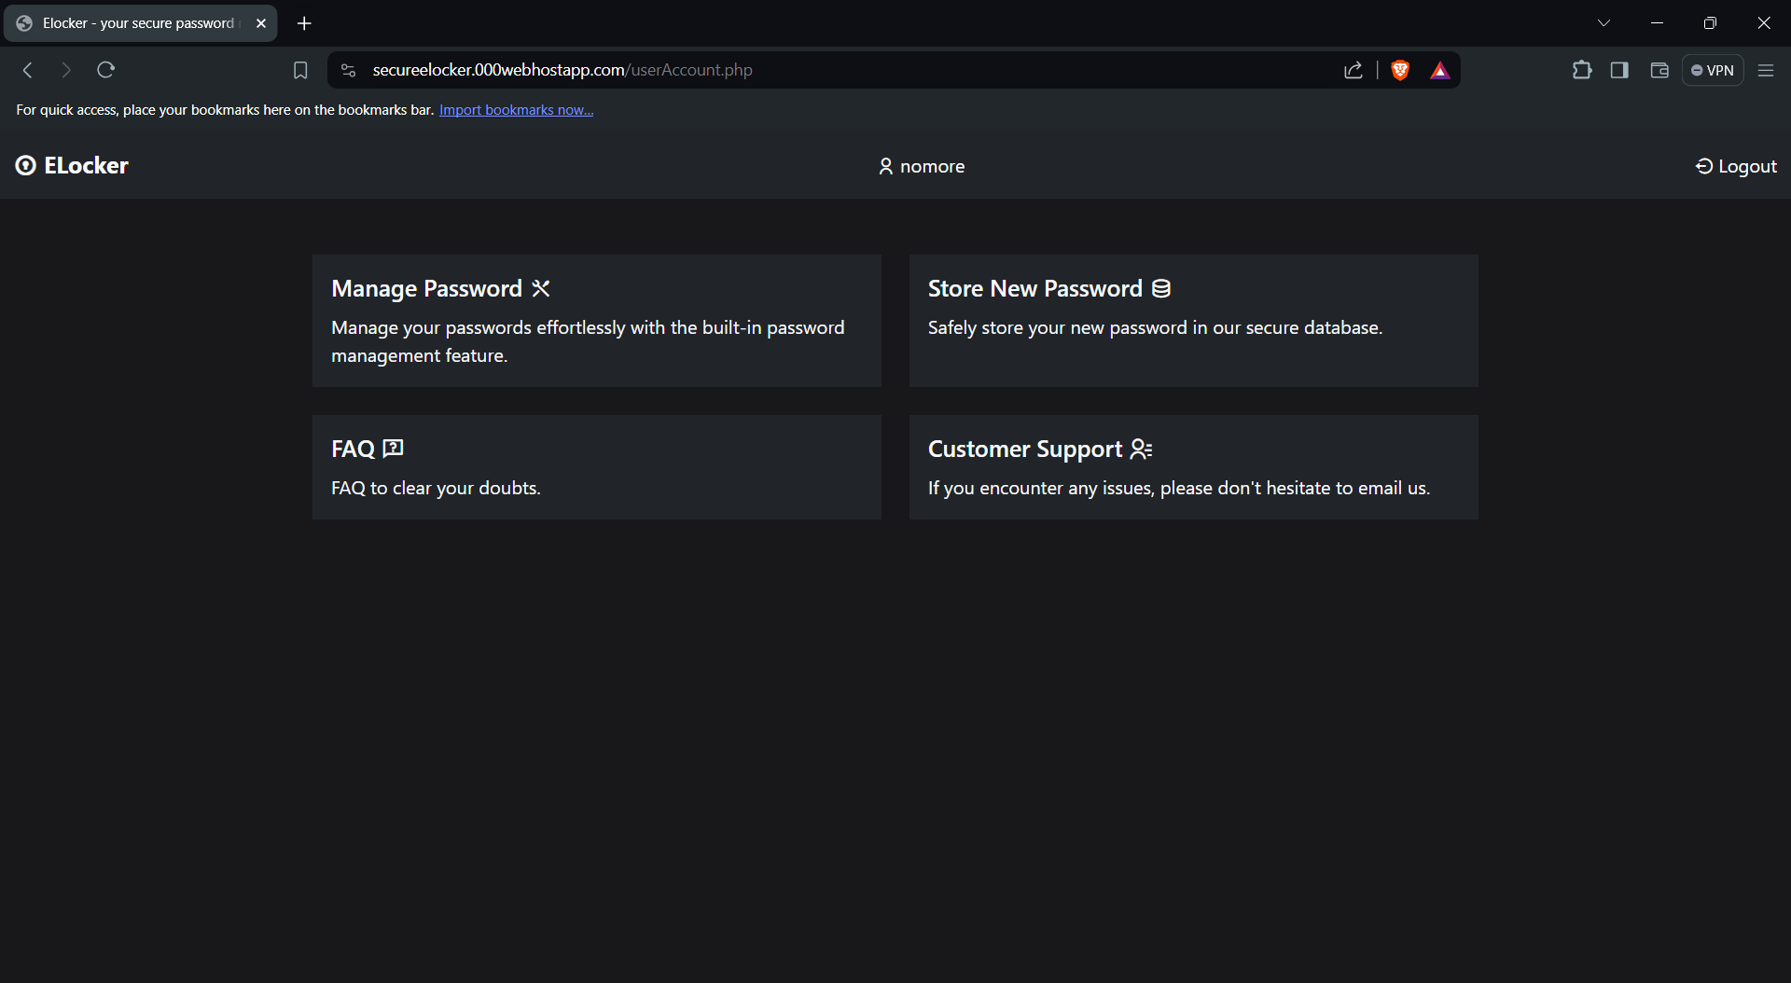Screen dimensions: 1791x983
Task: Click the ELocker logo icon
Action: pyautogui.click(x=26, y=166)
